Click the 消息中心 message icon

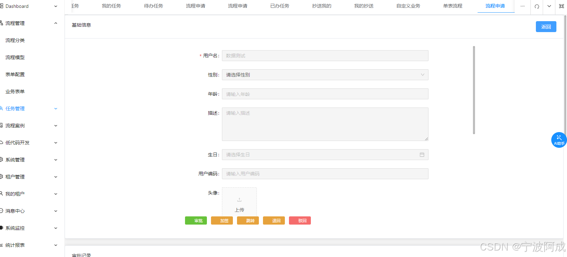coord(1,211)
